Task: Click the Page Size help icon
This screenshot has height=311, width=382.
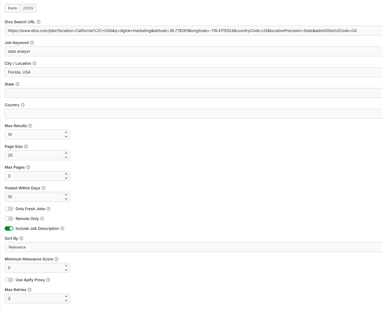Action: pos(26,146)
